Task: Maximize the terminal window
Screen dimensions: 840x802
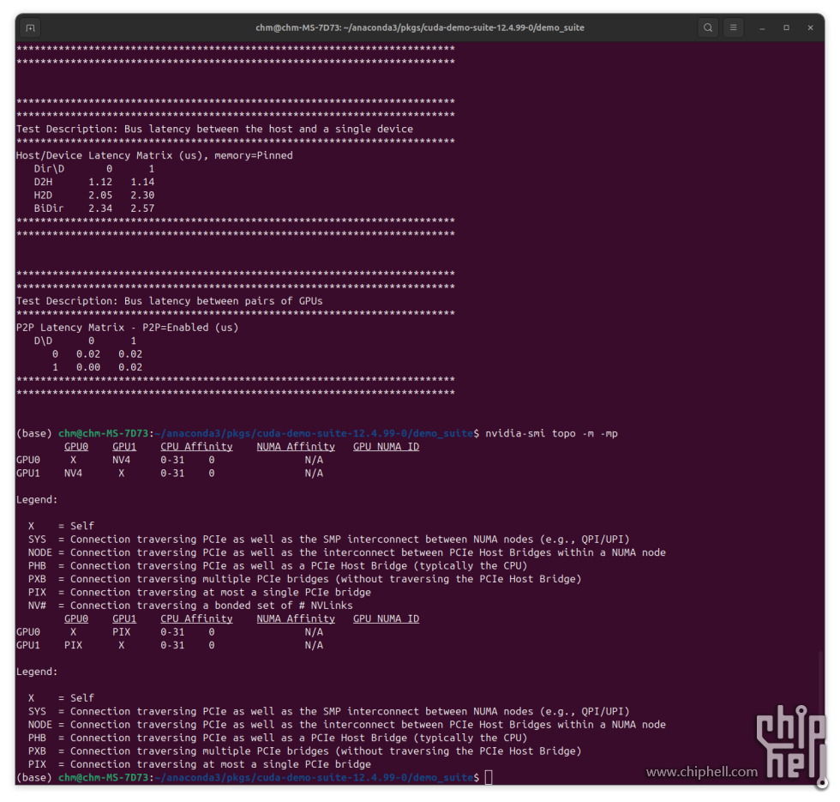Action: (x=786, y=27)
